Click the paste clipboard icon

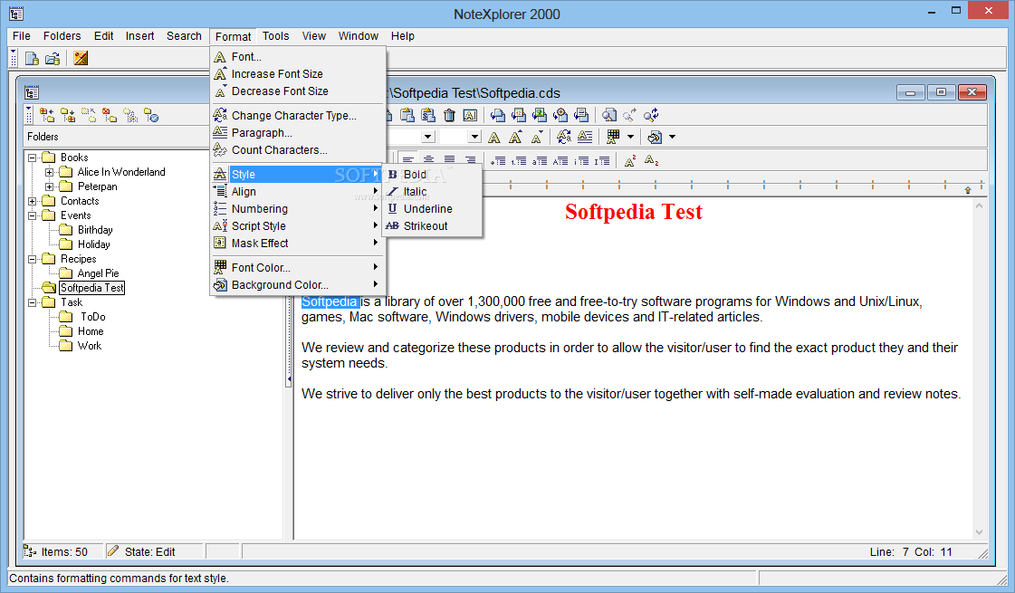407,115
